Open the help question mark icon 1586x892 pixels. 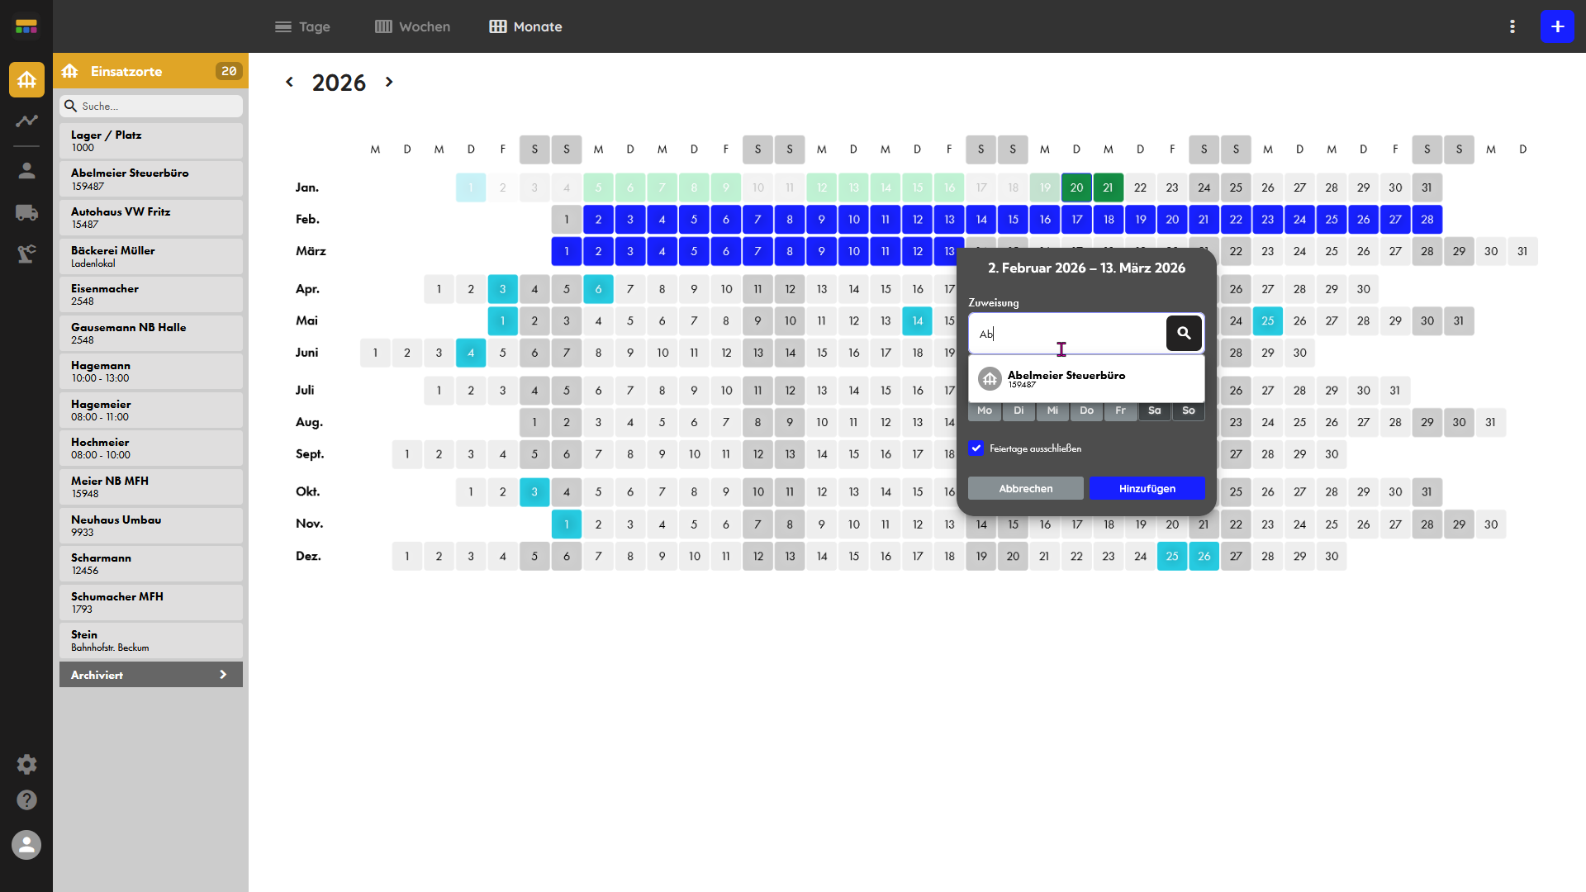26,799
